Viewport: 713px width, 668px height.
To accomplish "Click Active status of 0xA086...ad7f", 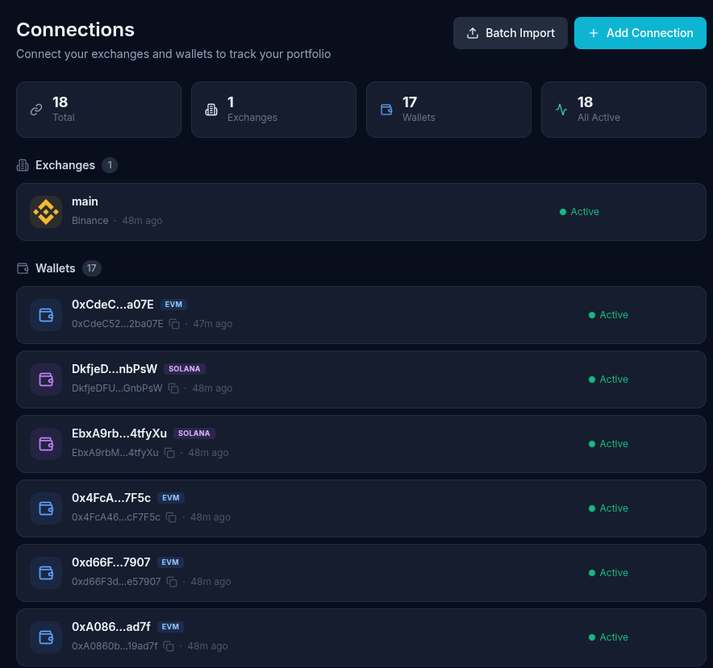I will click(608, 637).
